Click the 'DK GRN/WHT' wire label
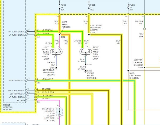160x125 pixels. pos(139,22)
